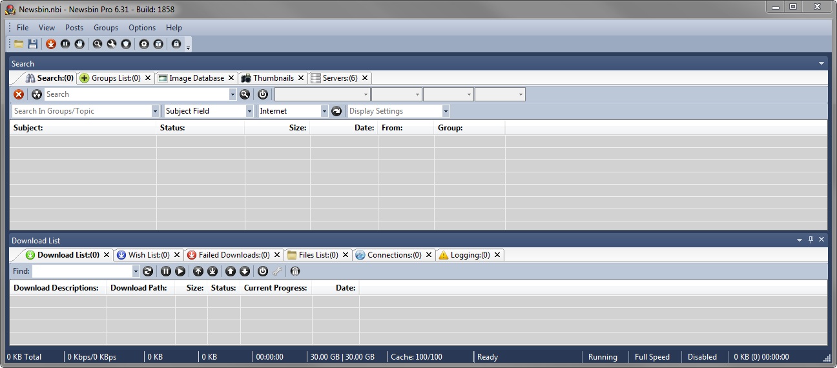Click the shield icon in main toolbar
The image size is (837, 368).
[126, 44]
